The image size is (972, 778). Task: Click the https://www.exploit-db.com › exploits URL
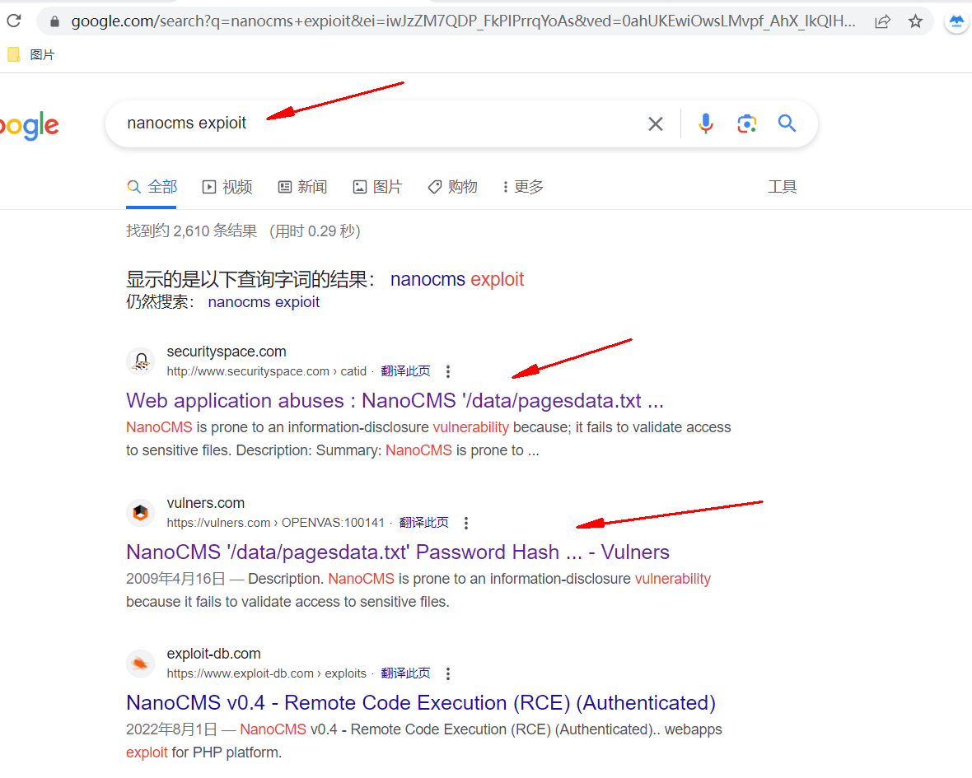point(266,673)
